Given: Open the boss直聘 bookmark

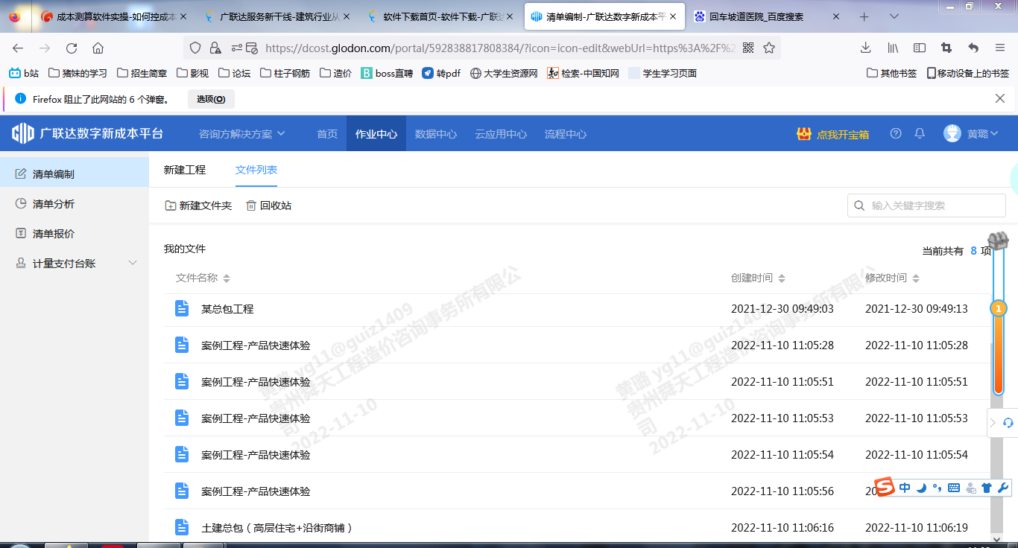Looking at the screenshot, I should coord(387,73).
